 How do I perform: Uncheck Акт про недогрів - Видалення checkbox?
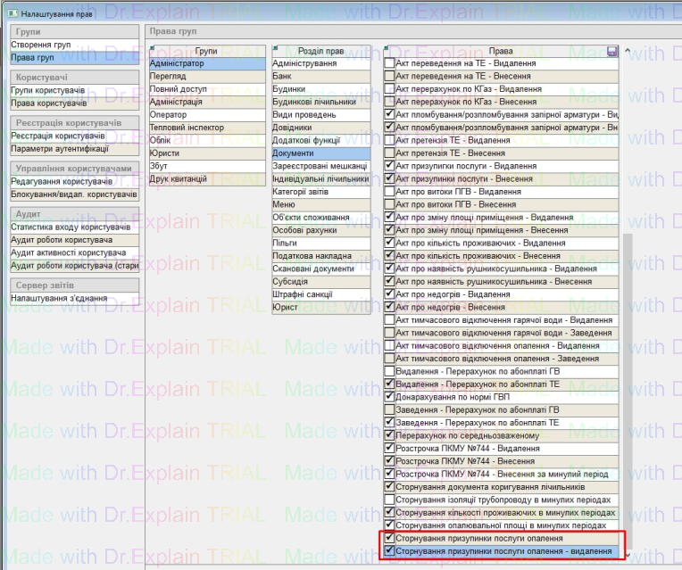point(388,293)
